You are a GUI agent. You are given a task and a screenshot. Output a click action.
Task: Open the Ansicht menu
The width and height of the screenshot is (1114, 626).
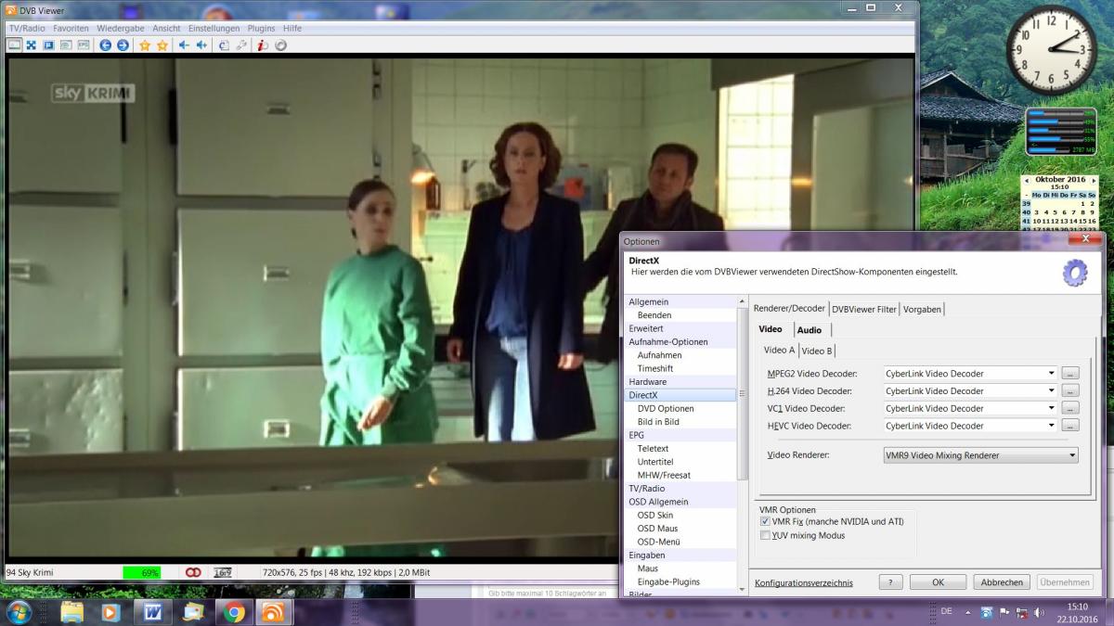[x=166, y=29]
